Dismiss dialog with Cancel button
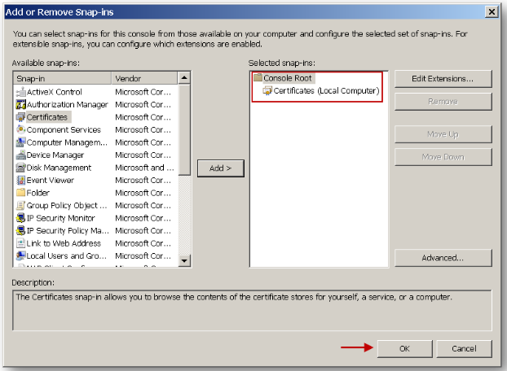Screen dimensions: 507x371 (464, 349)
